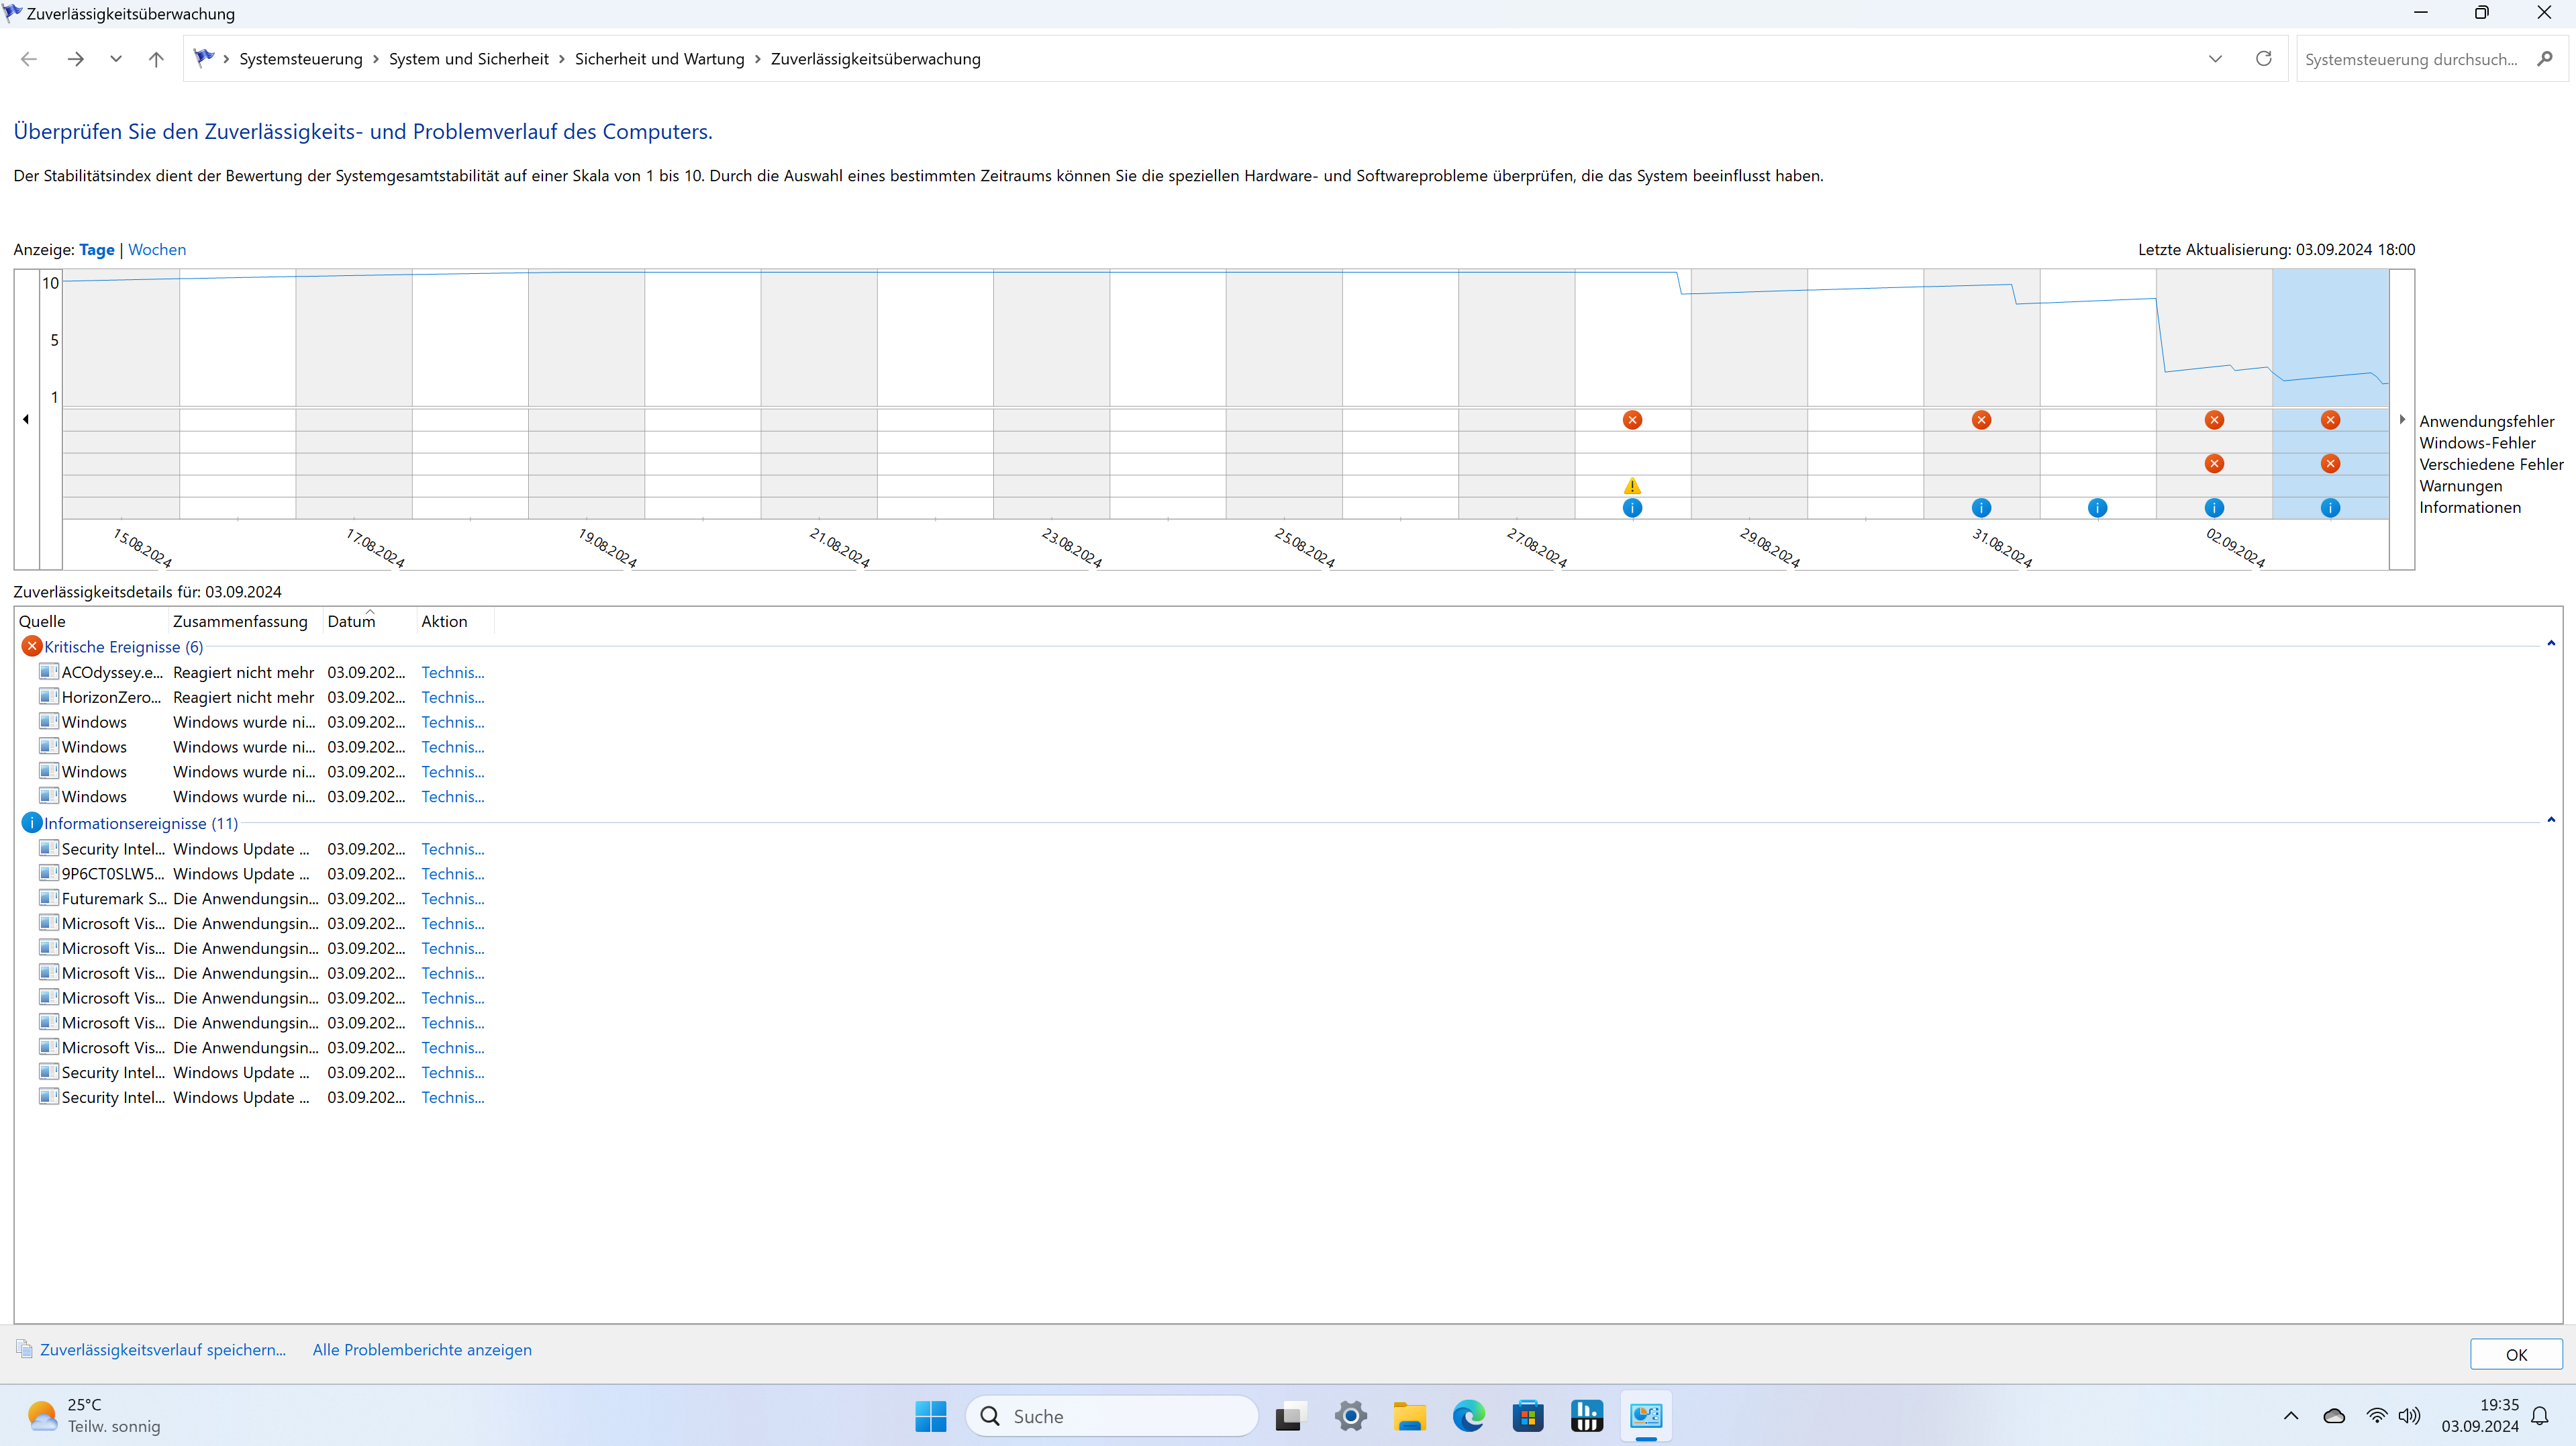Click the warning icon on 28.08.2024

click(1632, 486)
